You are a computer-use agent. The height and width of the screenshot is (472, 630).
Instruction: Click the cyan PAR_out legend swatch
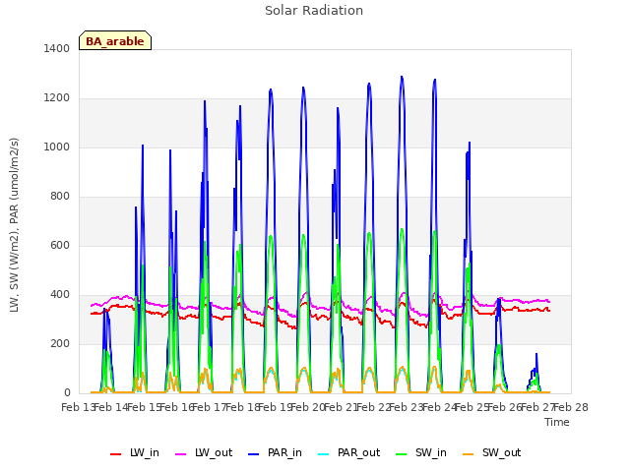click(324, 454)
